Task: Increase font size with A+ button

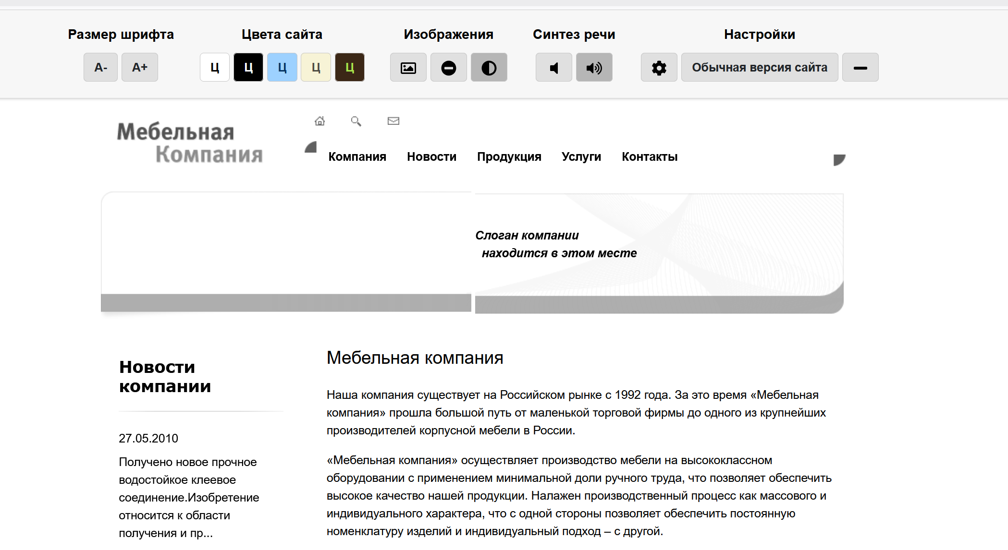Action: pyautogui.click(x=139, y=68)
